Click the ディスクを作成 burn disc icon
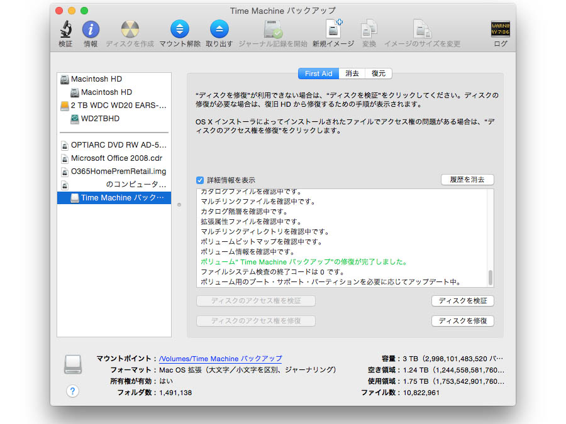Viewport: 566px width, 424px height. [x=130, y=29]
